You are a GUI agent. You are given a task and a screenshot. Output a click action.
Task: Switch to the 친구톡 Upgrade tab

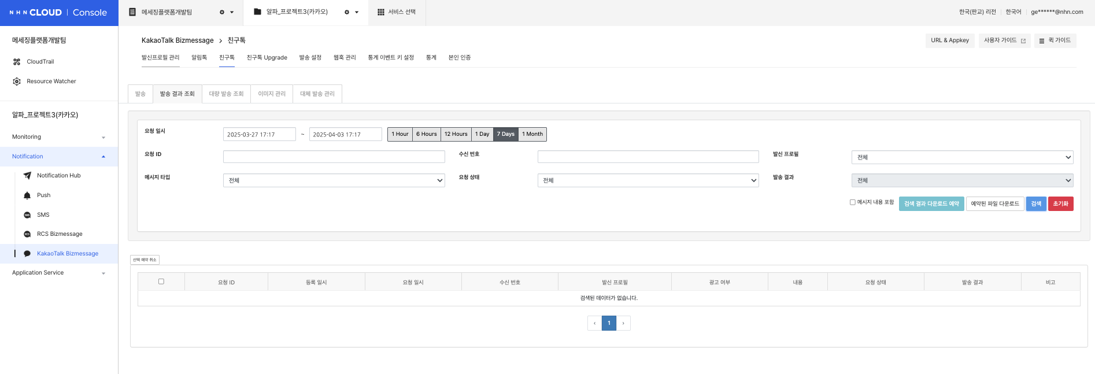point(267,58)
